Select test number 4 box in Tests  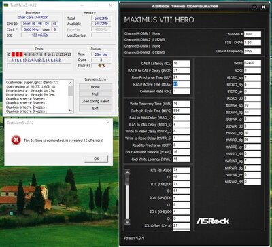click(x=25, y=54)
